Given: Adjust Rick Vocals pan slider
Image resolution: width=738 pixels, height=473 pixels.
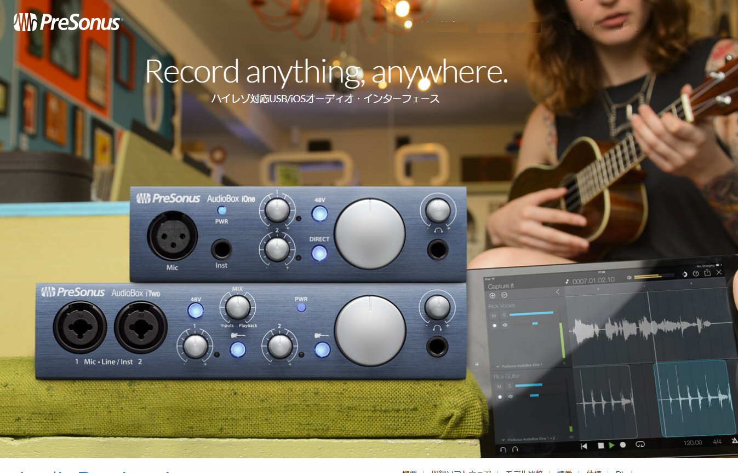Looking at the screenshot, I should pyautogui.click(x=535, y=323).
